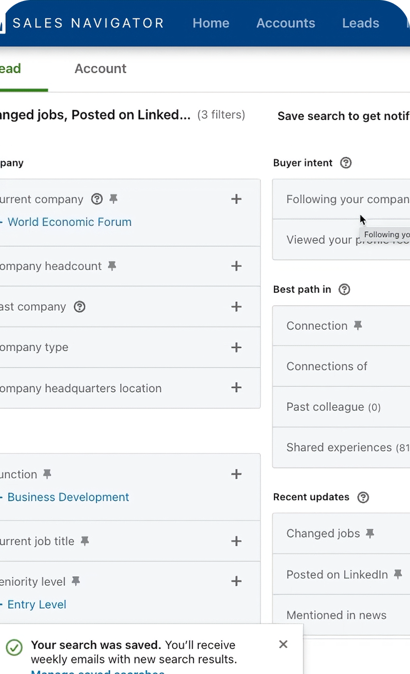
Task: Click the Recent updates section heading
Action: (x=311, y=497)
